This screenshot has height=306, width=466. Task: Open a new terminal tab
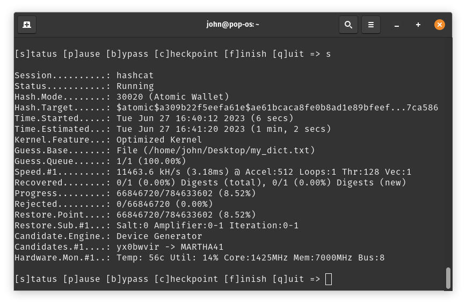27,25
